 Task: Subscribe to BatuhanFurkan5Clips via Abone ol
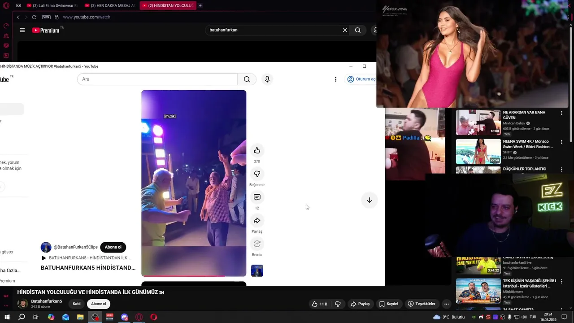113,247
